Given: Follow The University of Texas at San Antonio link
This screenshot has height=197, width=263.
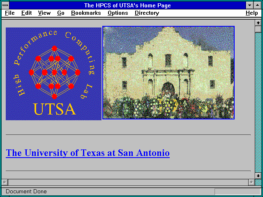Looking at the screenshot, I should coord(88,153).
